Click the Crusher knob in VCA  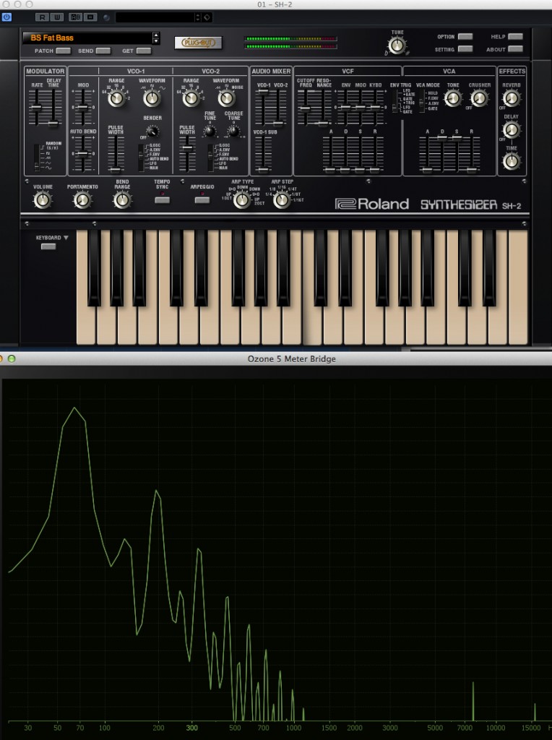click(x=479, y=98)
